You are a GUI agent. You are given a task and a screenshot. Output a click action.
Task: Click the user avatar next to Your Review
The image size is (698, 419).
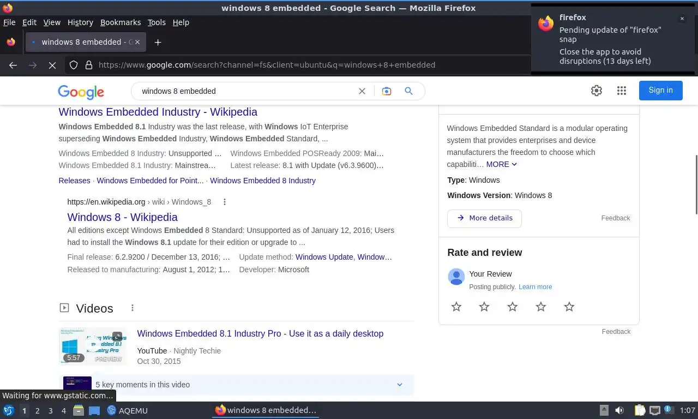[456, 277]
